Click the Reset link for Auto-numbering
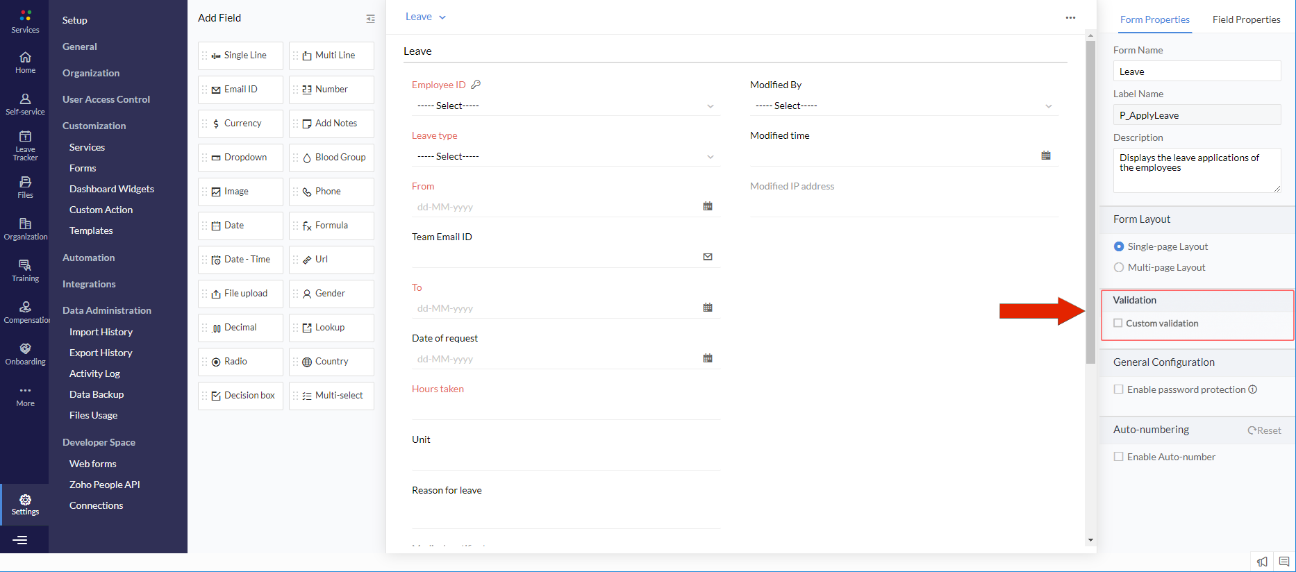The width and height of the screenshot is (1296, 572). pos(1265,430)
